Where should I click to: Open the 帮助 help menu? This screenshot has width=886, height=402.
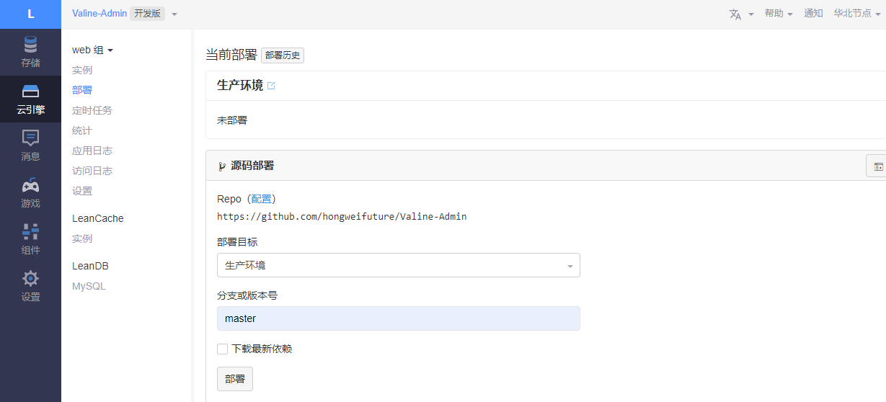point(778,14)
